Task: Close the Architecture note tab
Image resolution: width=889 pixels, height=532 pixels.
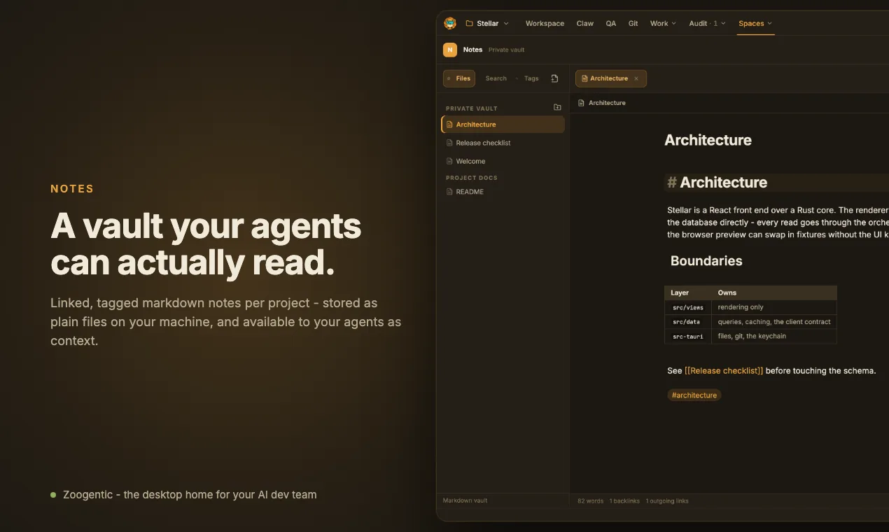Action: pos(636,78)
